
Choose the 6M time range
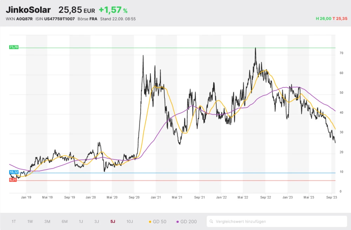click(65, 222)
